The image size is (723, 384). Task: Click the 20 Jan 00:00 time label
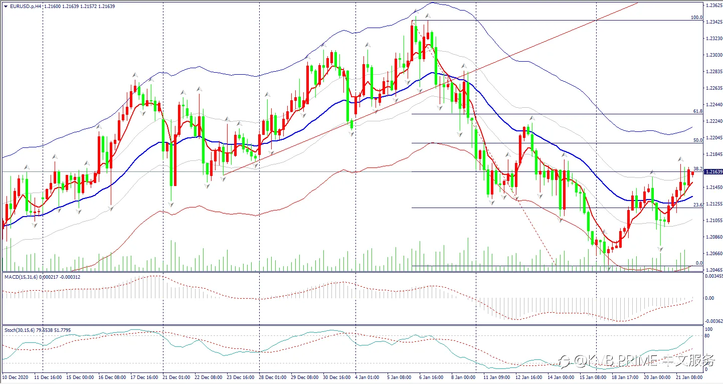[x=658, y=376]
